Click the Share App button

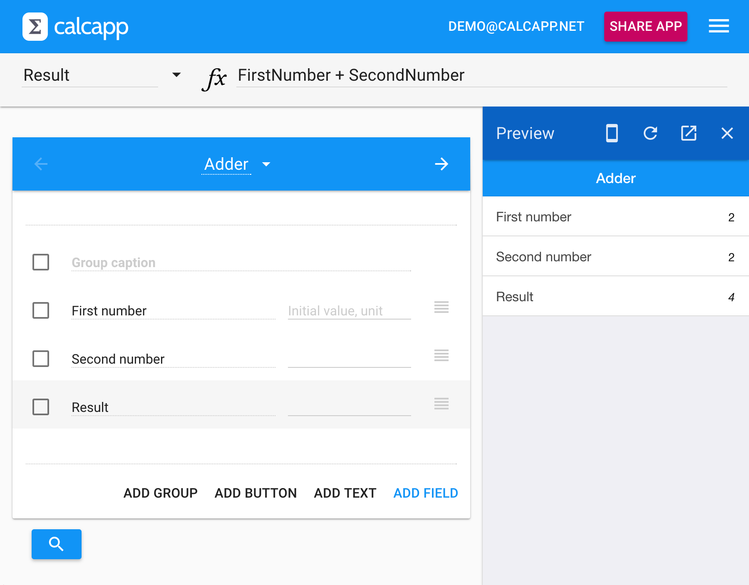(645, 26)
